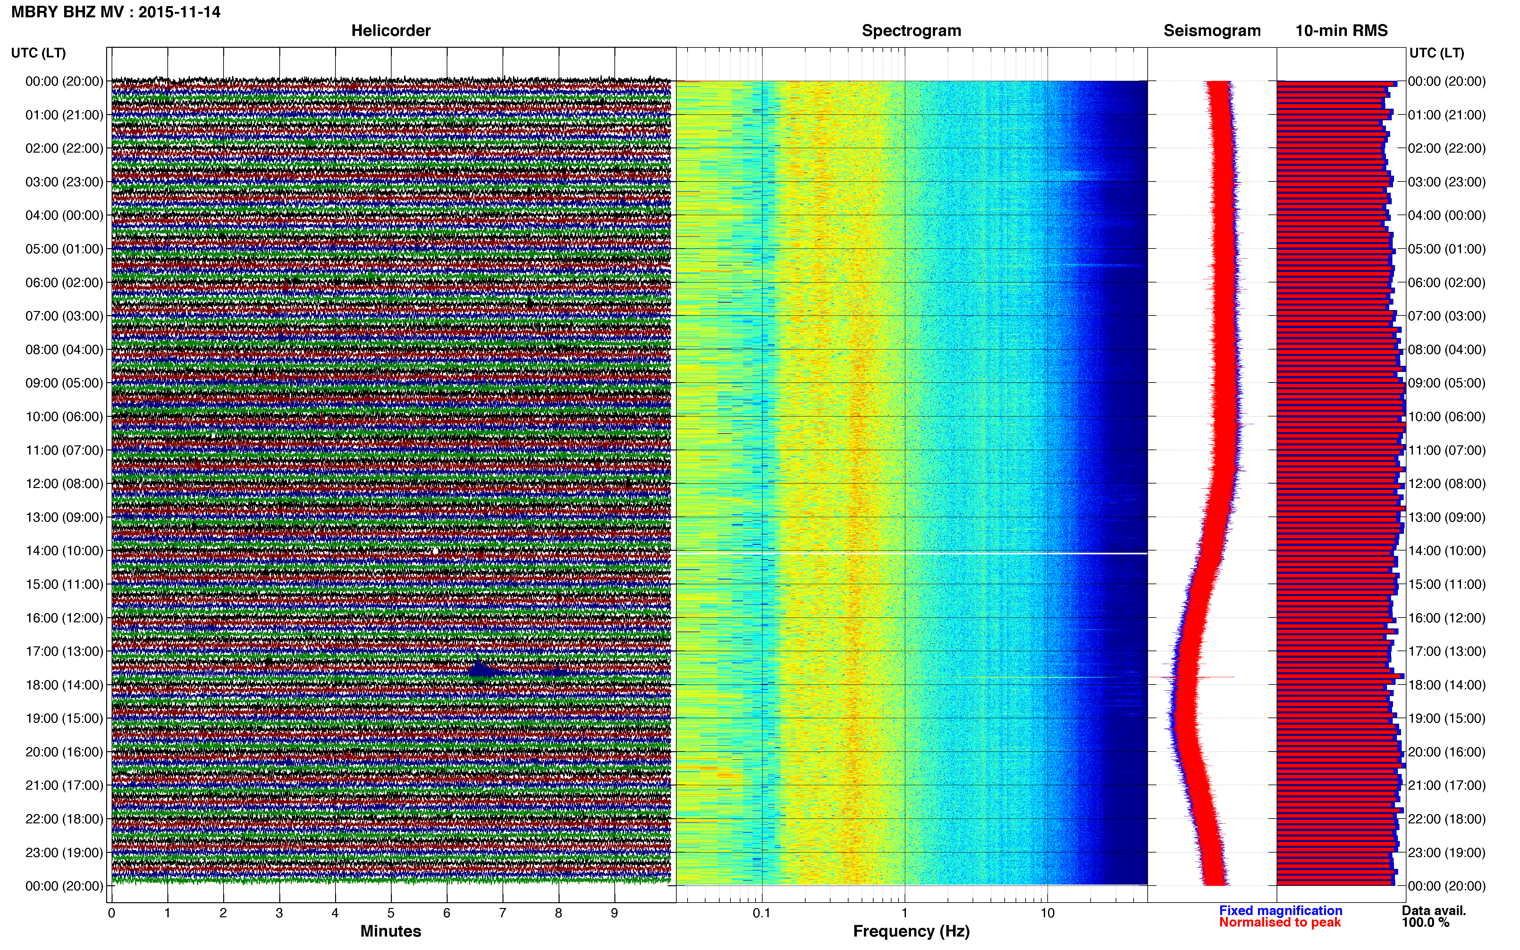The image size is (1520, 950).
Task: Click the '100.0 %' data availability value
Action: pos(1426,922)
